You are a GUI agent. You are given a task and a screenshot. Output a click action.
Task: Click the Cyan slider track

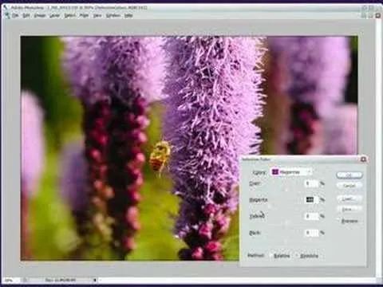click(x=286, y=190)
